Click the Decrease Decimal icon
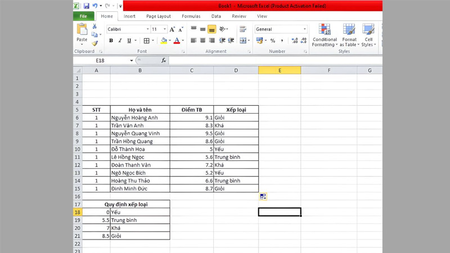Image resolution: width=450 pixels, height=253 pixels. pos(303,40)
